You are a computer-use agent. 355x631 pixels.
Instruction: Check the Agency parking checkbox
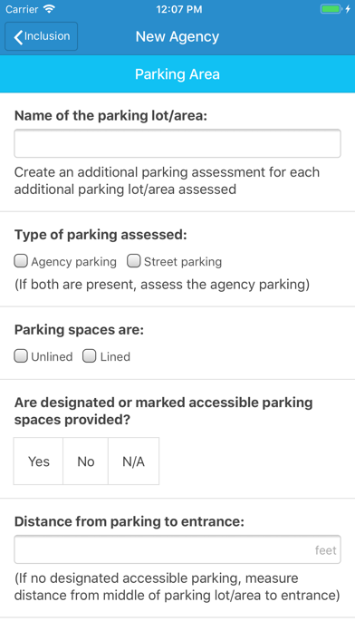21,261
